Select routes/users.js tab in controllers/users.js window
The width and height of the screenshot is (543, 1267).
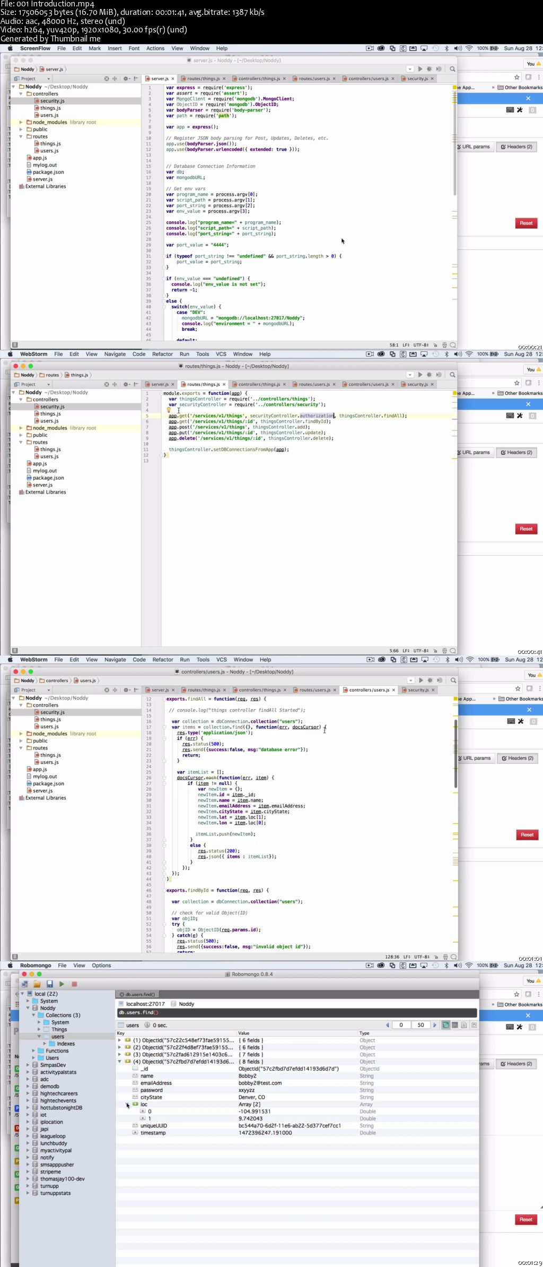314,690
